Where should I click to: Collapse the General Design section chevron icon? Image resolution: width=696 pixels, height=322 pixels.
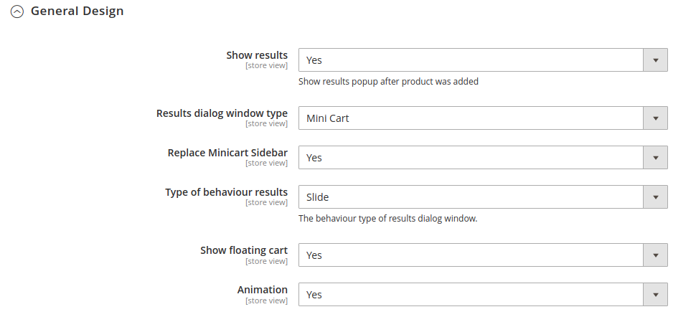pyautogui.click(x=17, y=11)
